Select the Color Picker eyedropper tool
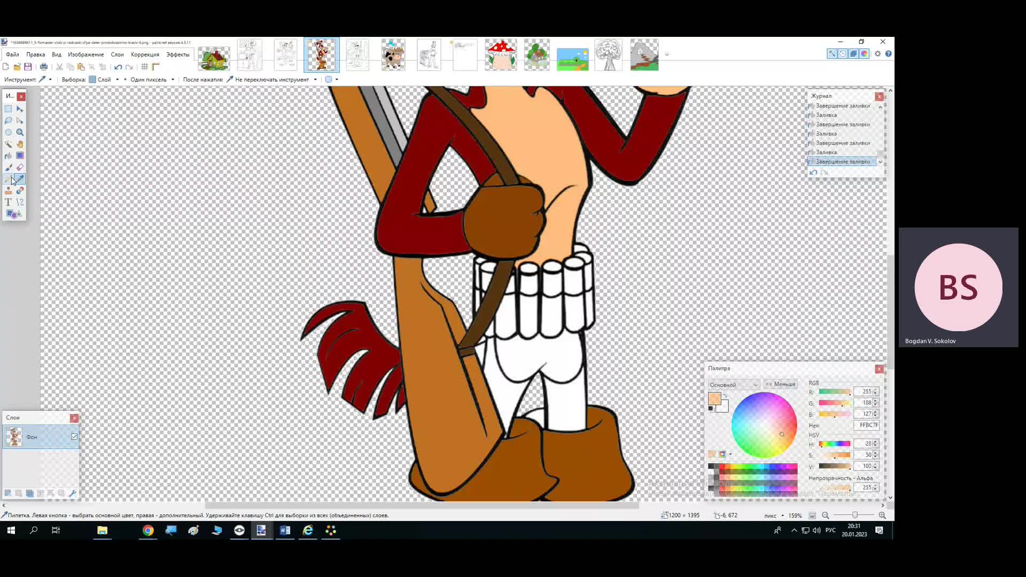 point(20,179)
